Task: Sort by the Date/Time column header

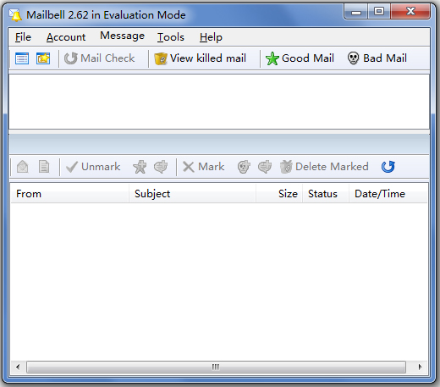Action: [x=388, y=194]
